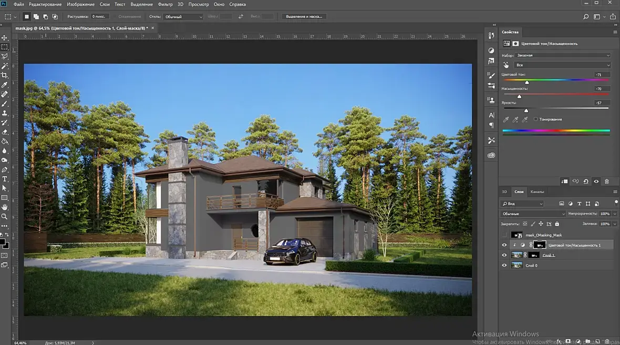
Task: Click the Насыщенность saturation slider handle
Action: (x=520, y=96)
